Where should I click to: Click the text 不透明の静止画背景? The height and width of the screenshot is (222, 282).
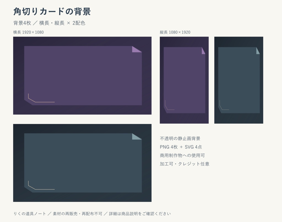(180, 139)
